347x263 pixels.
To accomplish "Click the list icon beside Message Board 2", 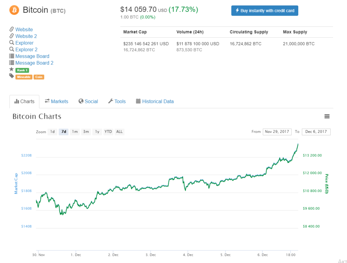I will tap(12, 63).
